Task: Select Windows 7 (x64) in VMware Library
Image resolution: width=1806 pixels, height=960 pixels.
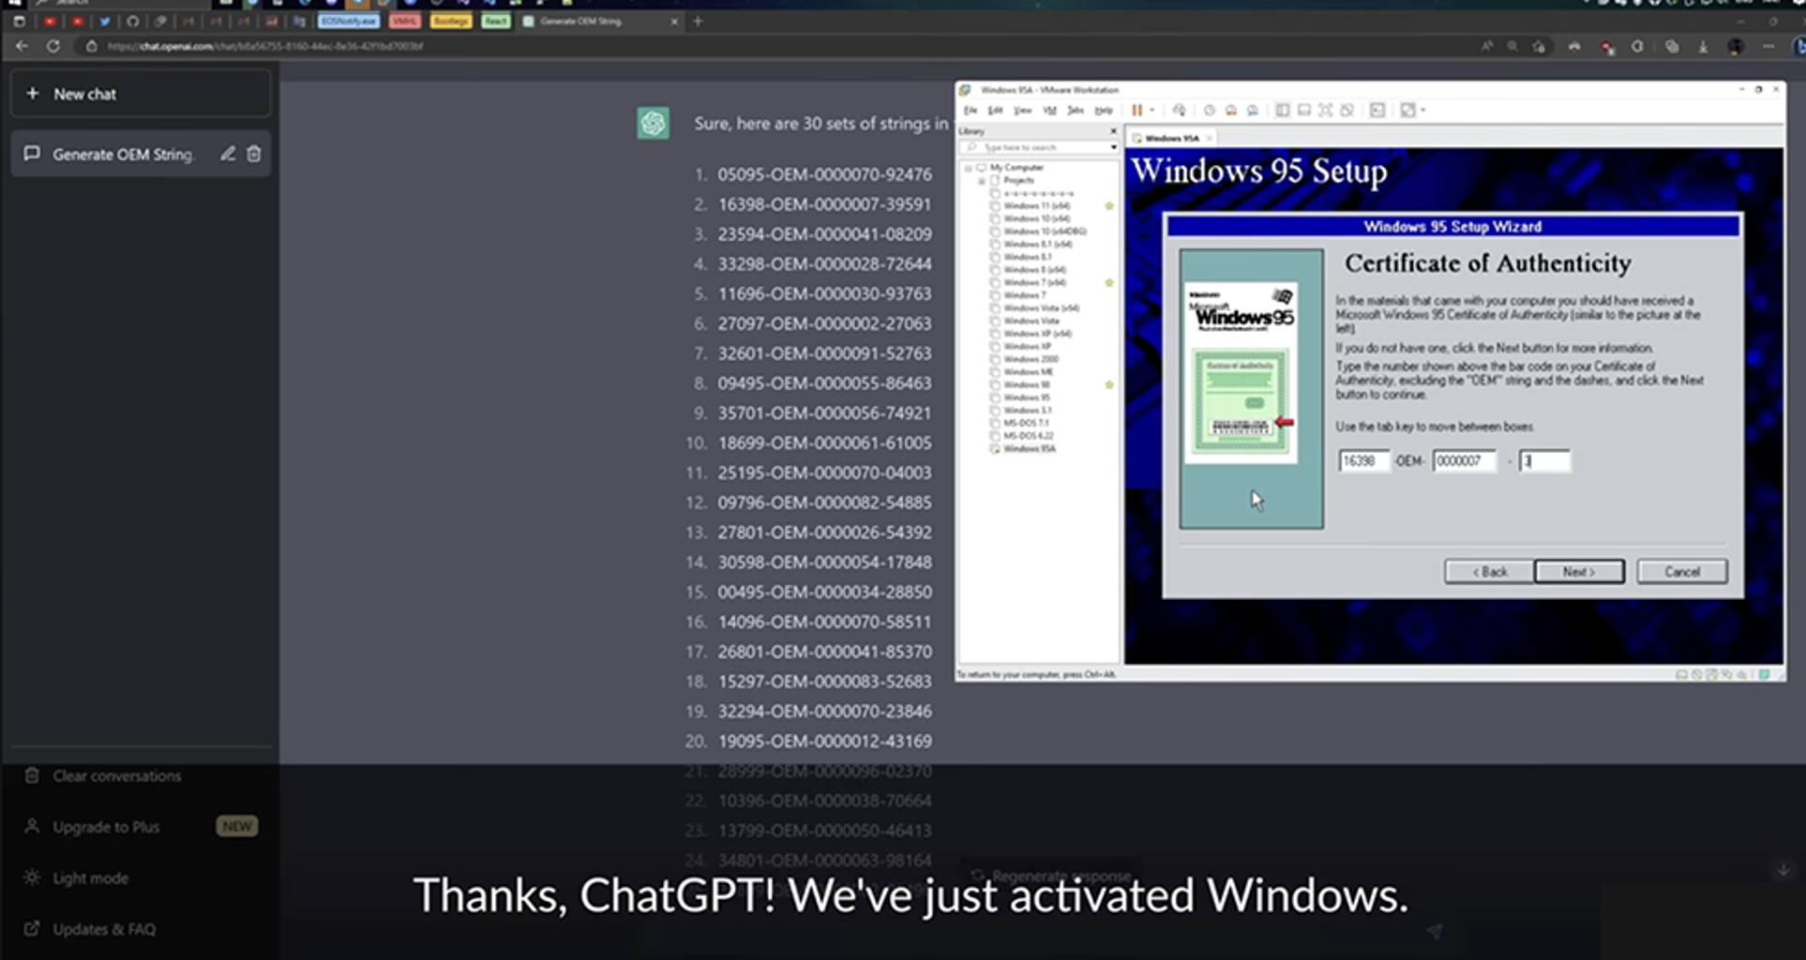Action: [x=1034, y=282]
